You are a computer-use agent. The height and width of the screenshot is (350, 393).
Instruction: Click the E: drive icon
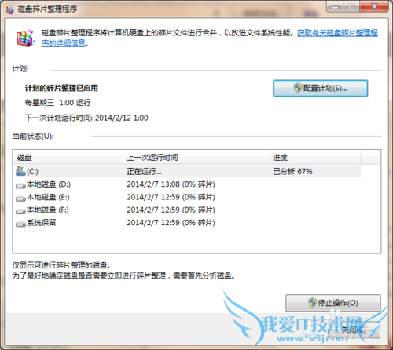20,199
